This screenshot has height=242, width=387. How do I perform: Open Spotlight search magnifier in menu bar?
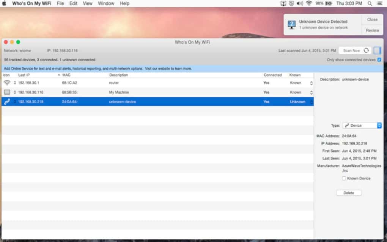pos(370,3)
